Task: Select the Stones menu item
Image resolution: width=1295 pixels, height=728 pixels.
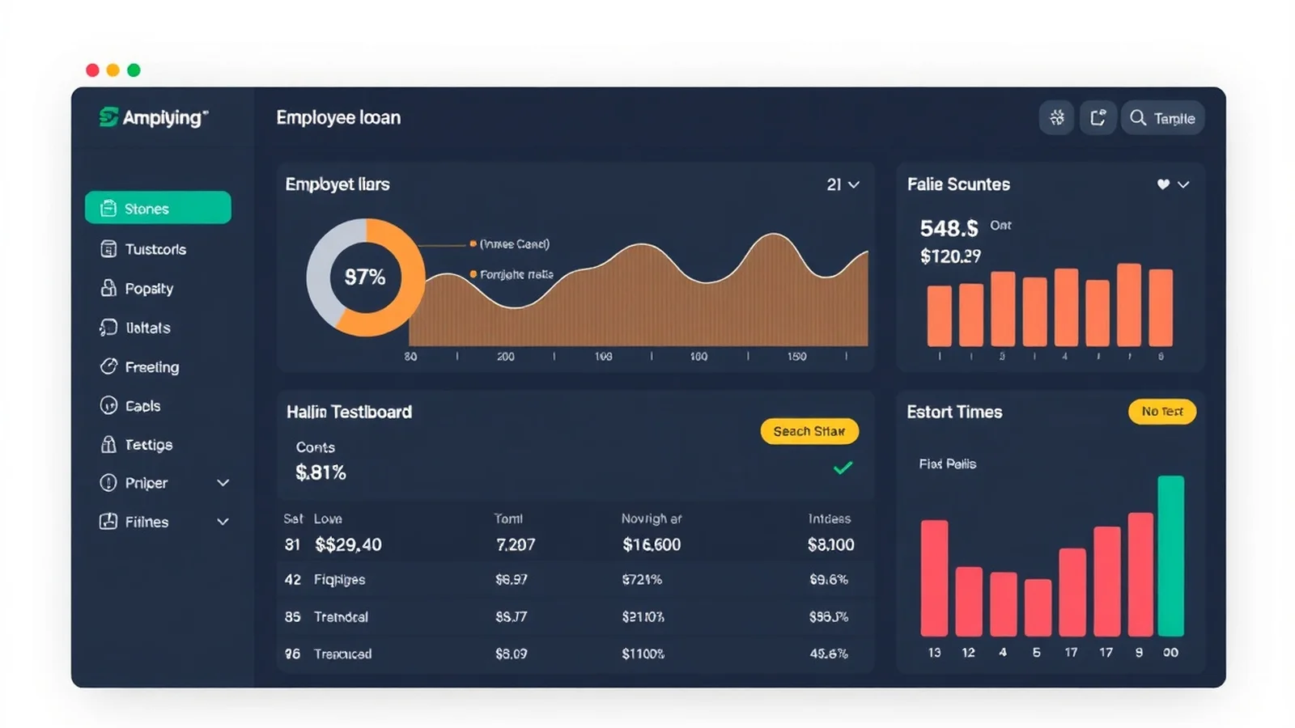Action: pyautogui.click(x=158, y=208)
